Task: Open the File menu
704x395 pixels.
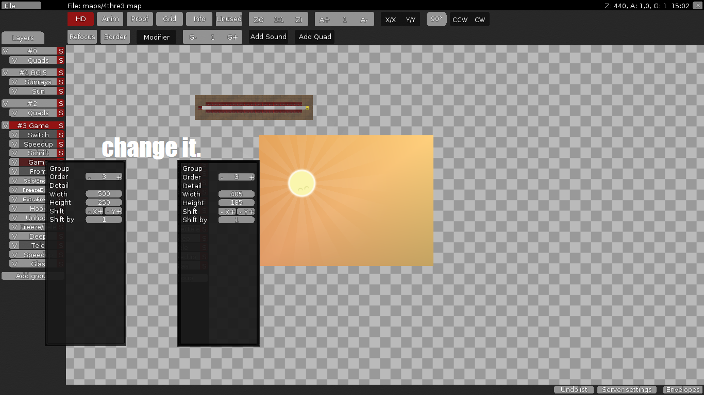Action: tap(21, 6)
